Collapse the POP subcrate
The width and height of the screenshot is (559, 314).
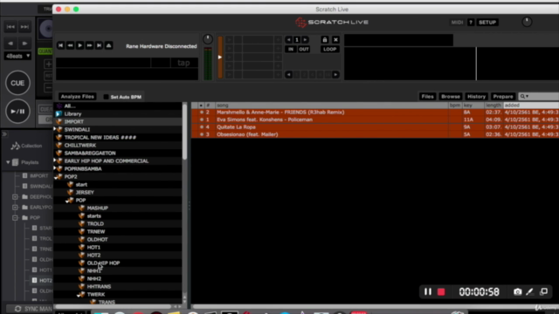(x=67, y=201)
